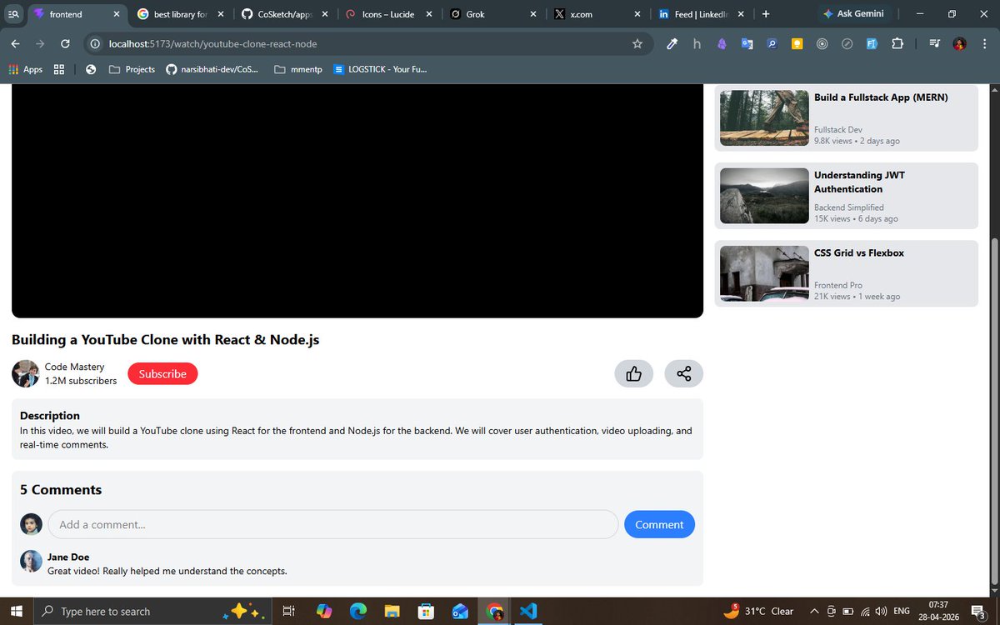This screenshot has width=1000, height=625.
Task: Open the mmentp bookmarks folder
Action: tap(297, 69)
